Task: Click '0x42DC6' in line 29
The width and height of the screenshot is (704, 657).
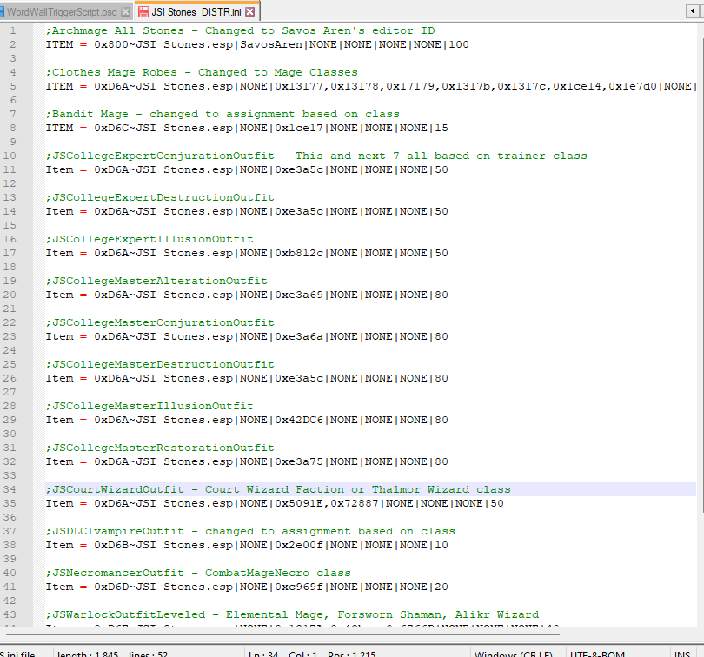Action: coord(299,421)
